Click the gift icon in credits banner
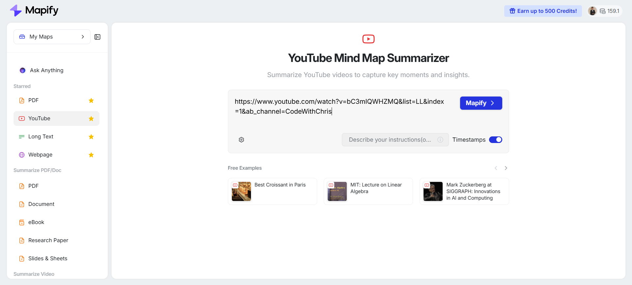632x285 pixels. pos(512,11)
